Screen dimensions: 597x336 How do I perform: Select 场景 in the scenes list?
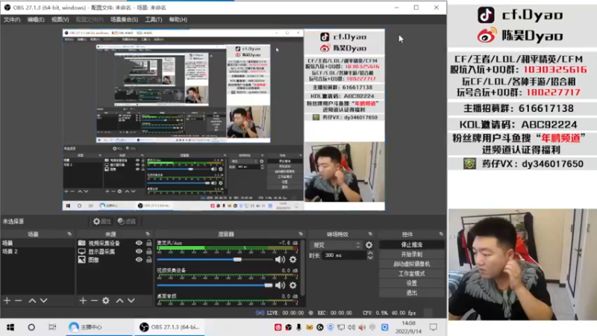click(x=37, y=243)
